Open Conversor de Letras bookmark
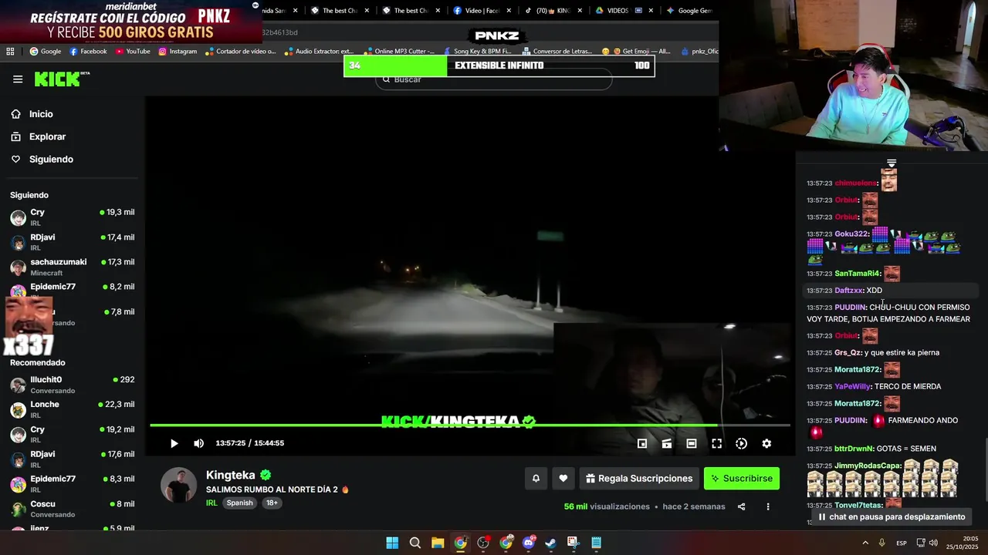 coord(557,52)
